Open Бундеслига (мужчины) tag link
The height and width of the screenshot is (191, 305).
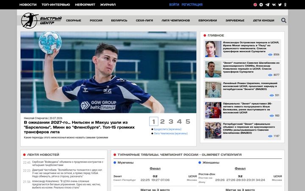point(167,129)
